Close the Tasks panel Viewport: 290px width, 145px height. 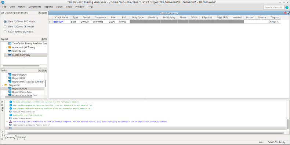[46, 70]
